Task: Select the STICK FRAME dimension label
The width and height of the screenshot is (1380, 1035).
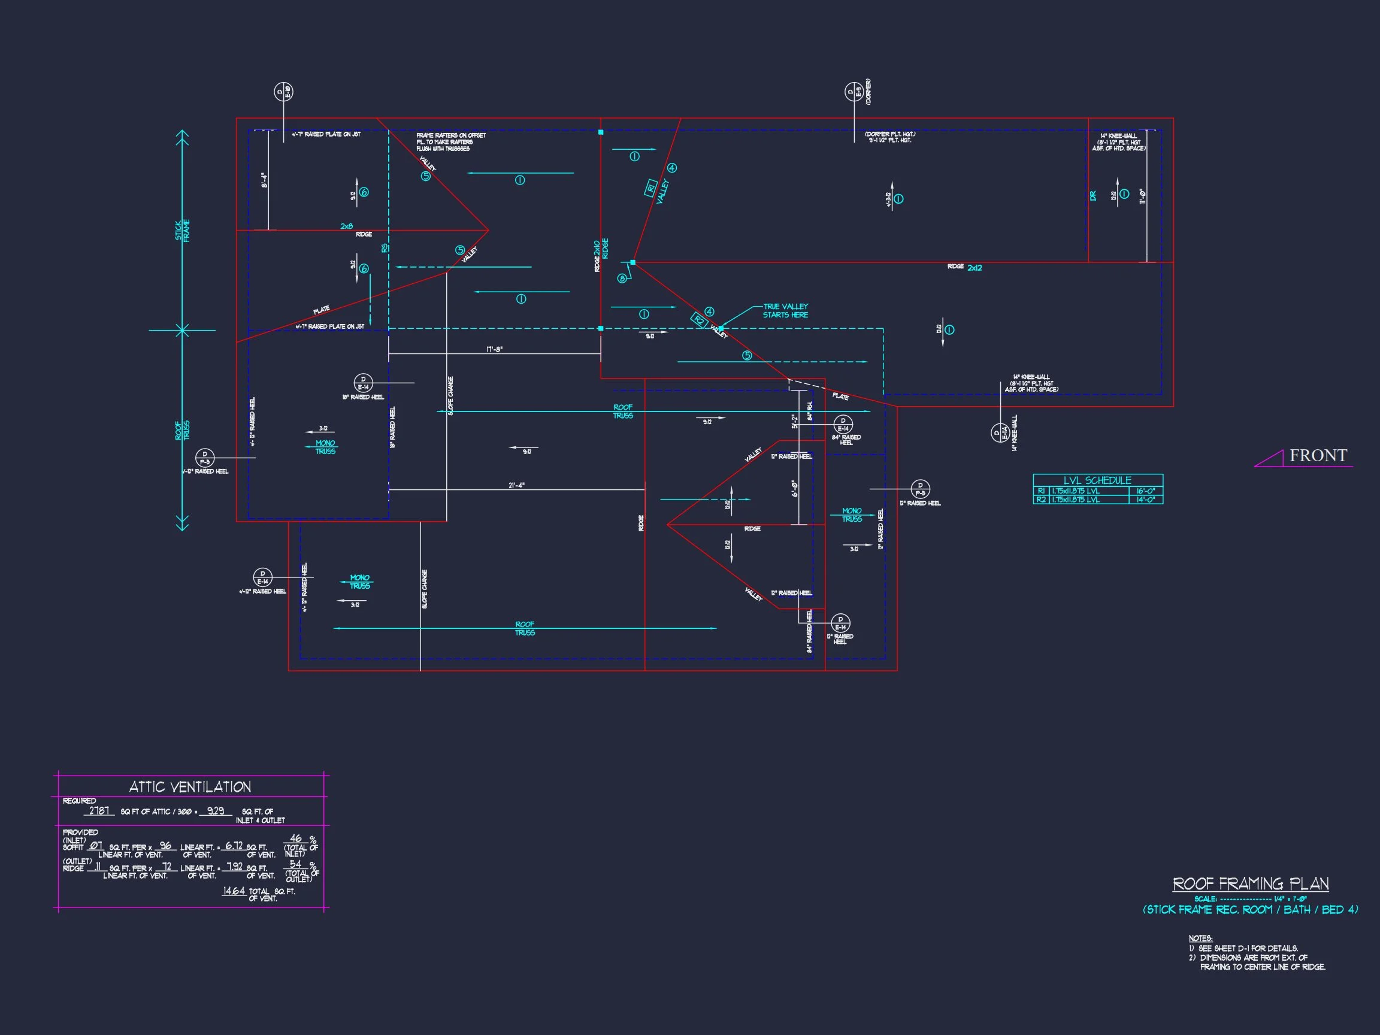Action: tap(182, 231)
